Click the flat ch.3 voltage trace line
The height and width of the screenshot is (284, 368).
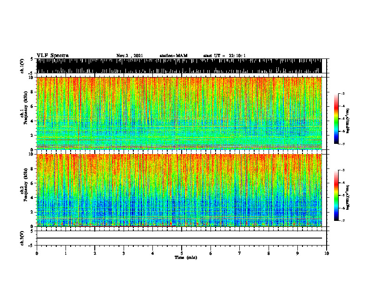179,238
